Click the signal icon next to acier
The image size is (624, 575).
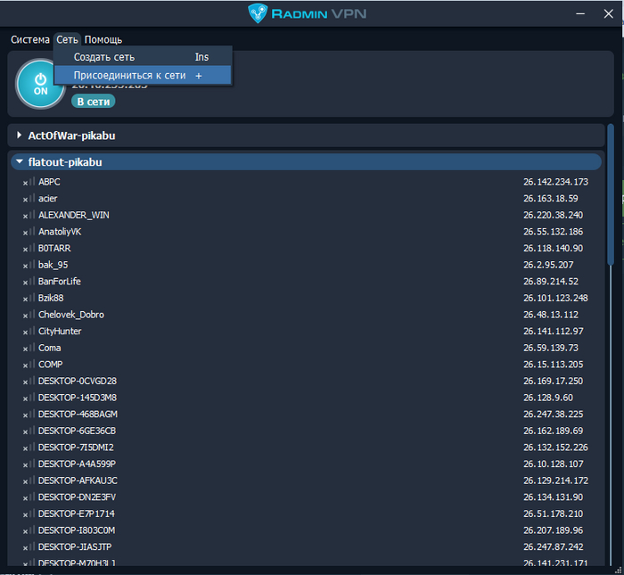(29, 199)
